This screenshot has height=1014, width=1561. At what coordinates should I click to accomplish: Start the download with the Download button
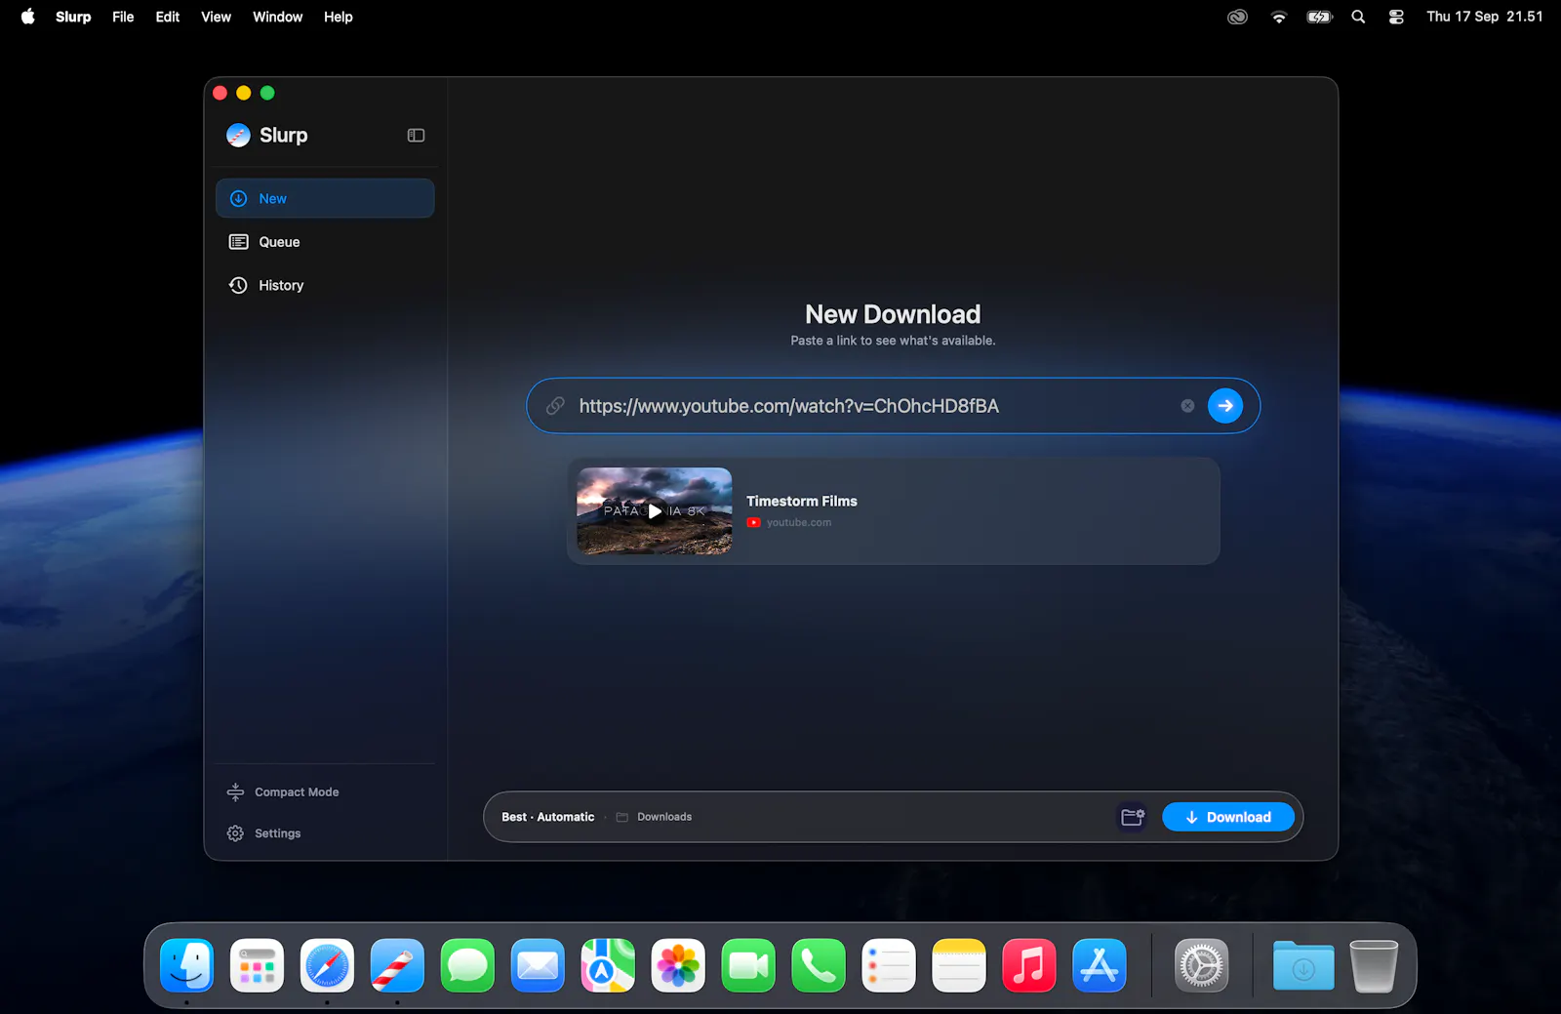1228,817
